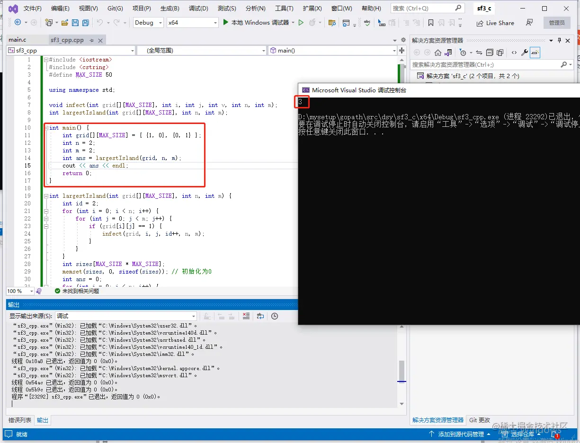Screen dimensions: 580x443
Task: Open the 显示输出来源 dropdown set to 调试
Action: [126, 316]
